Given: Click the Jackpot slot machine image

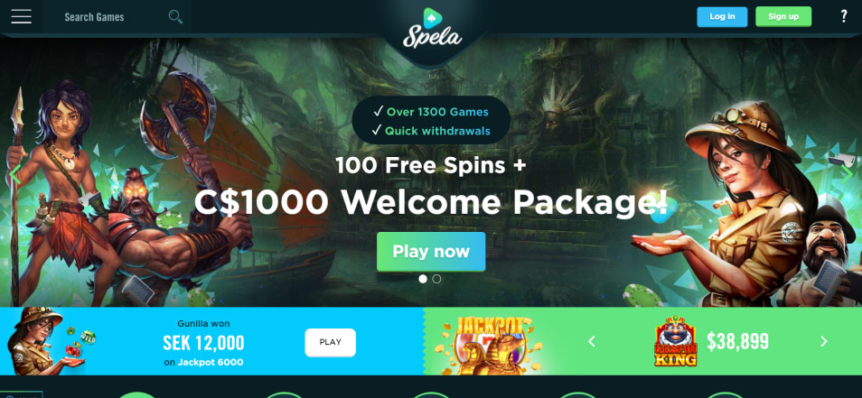Looking at the screenshot, I should (488, 343).
